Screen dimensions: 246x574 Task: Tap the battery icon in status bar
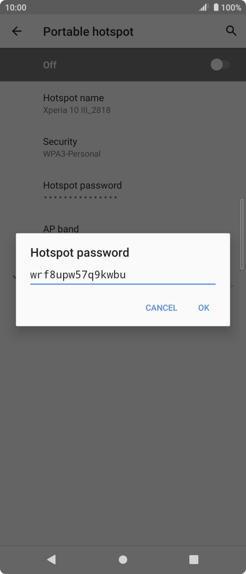tap(216, 7)
